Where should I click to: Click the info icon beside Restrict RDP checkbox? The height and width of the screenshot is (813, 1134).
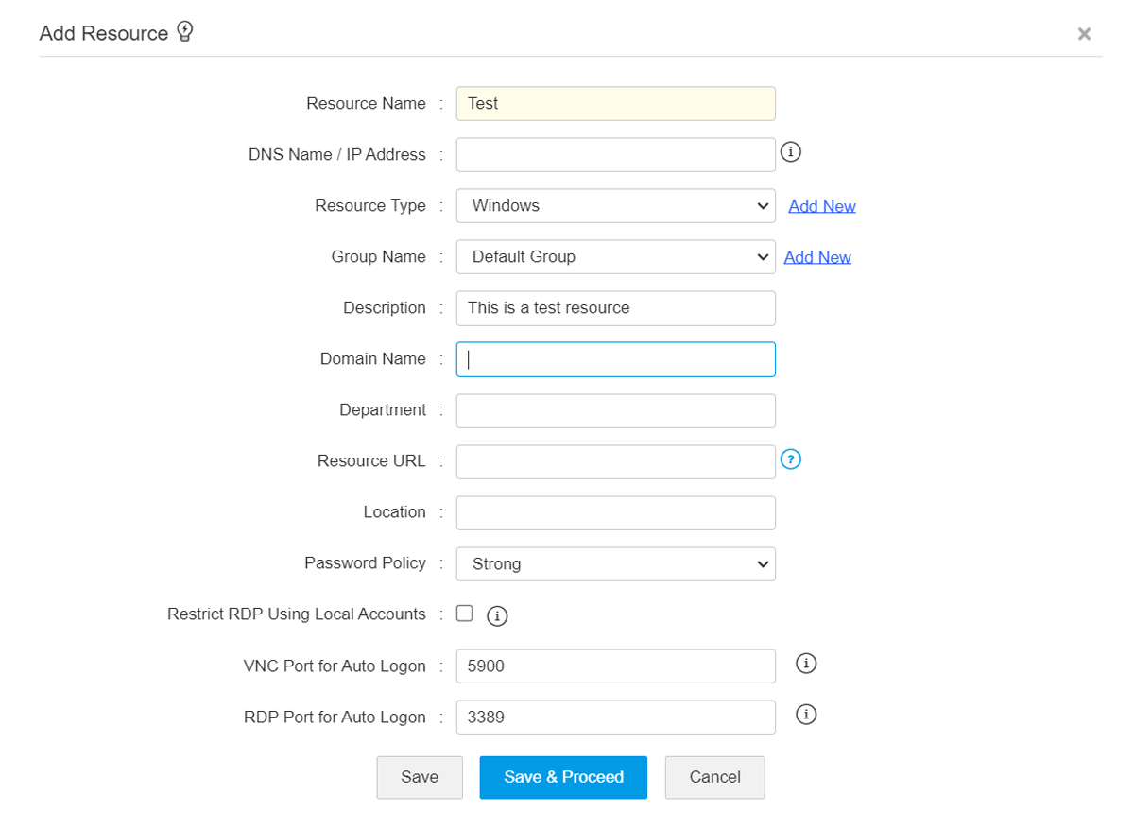point(497,615)
